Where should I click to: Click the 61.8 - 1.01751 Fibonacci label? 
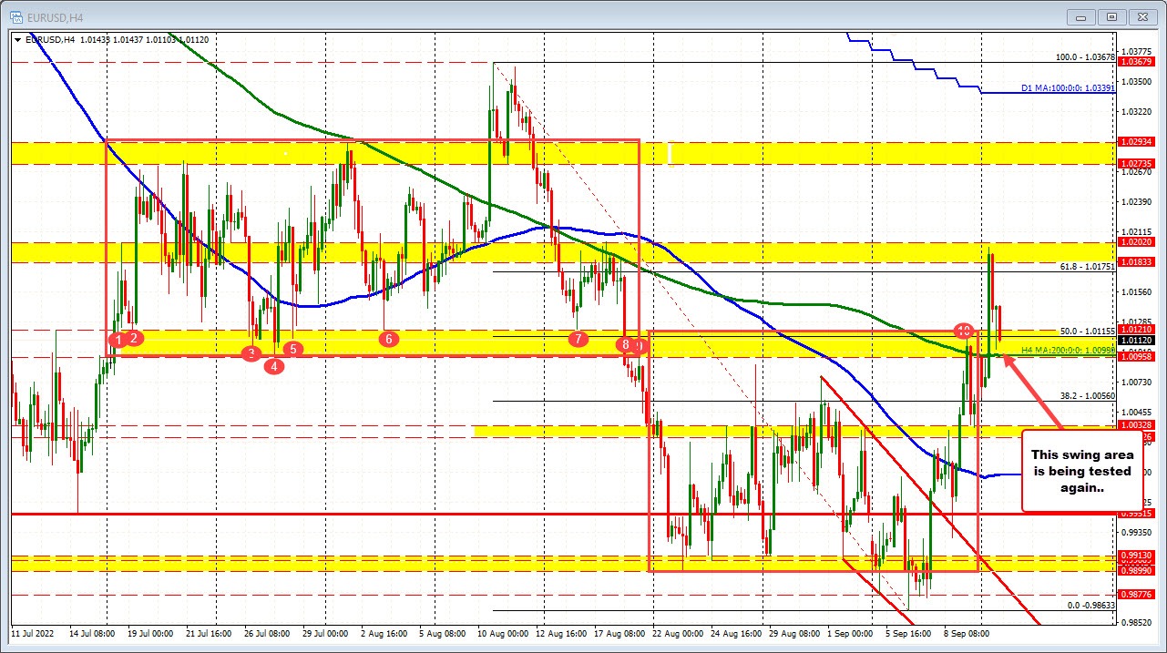1088,267
